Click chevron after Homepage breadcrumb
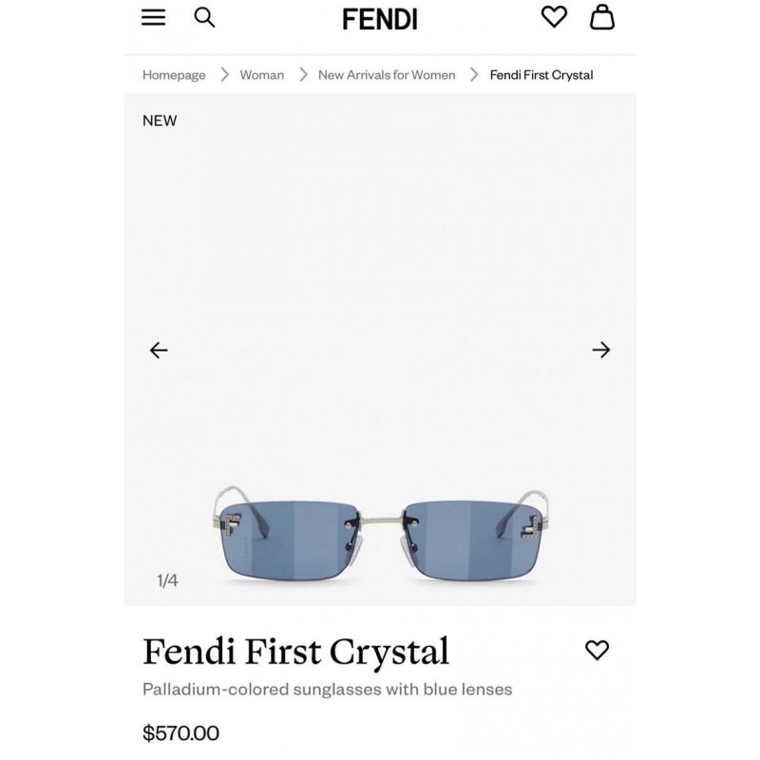 [224, 75]
